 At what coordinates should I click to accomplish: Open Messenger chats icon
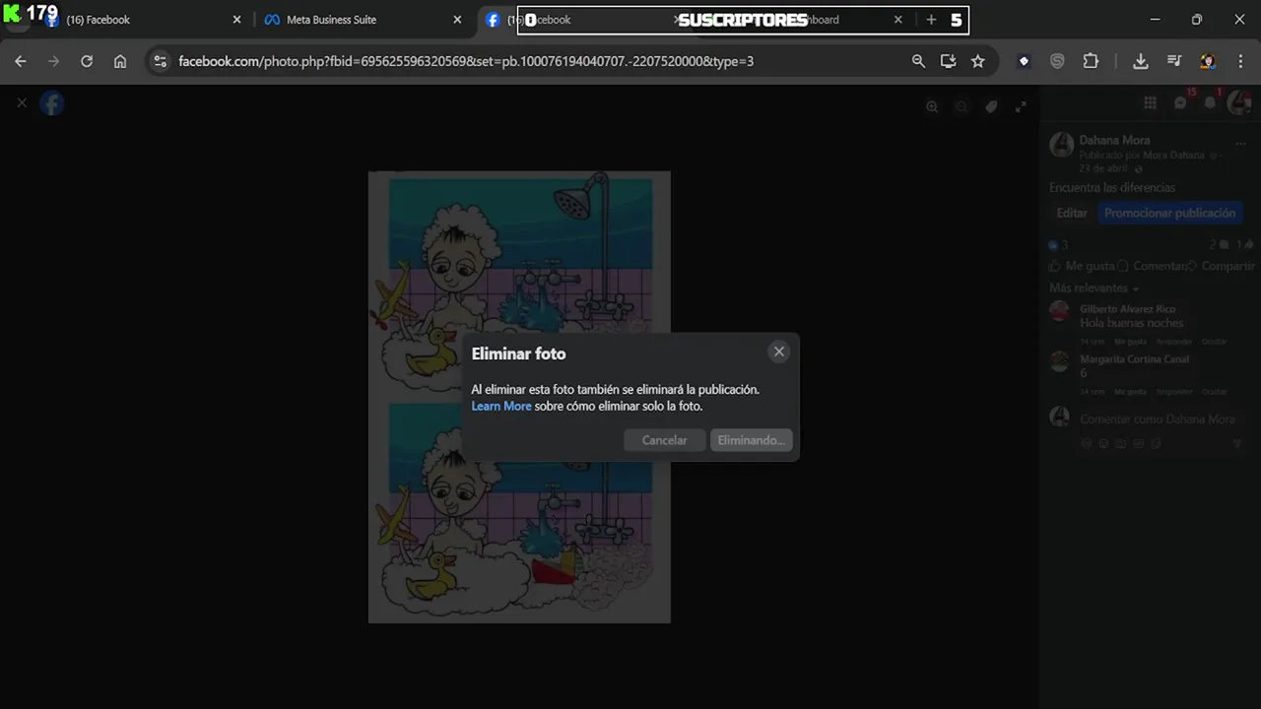pyautogui.click(x=1180, y=103)
